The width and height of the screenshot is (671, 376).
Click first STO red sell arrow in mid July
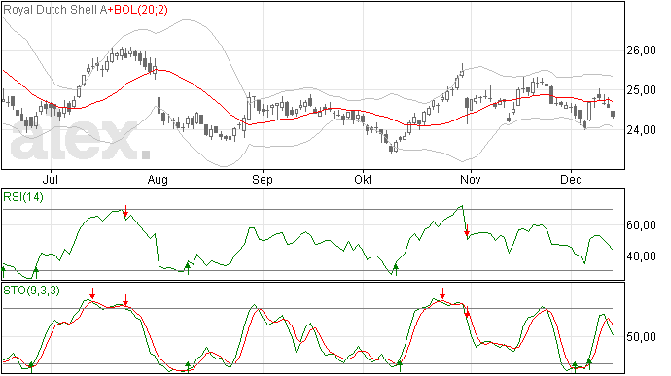pyautogui.click(x=92, y=293)
